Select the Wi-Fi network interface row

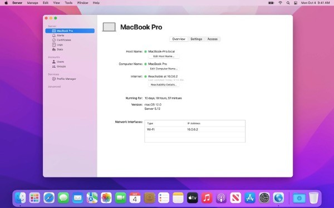coord(195,129)
